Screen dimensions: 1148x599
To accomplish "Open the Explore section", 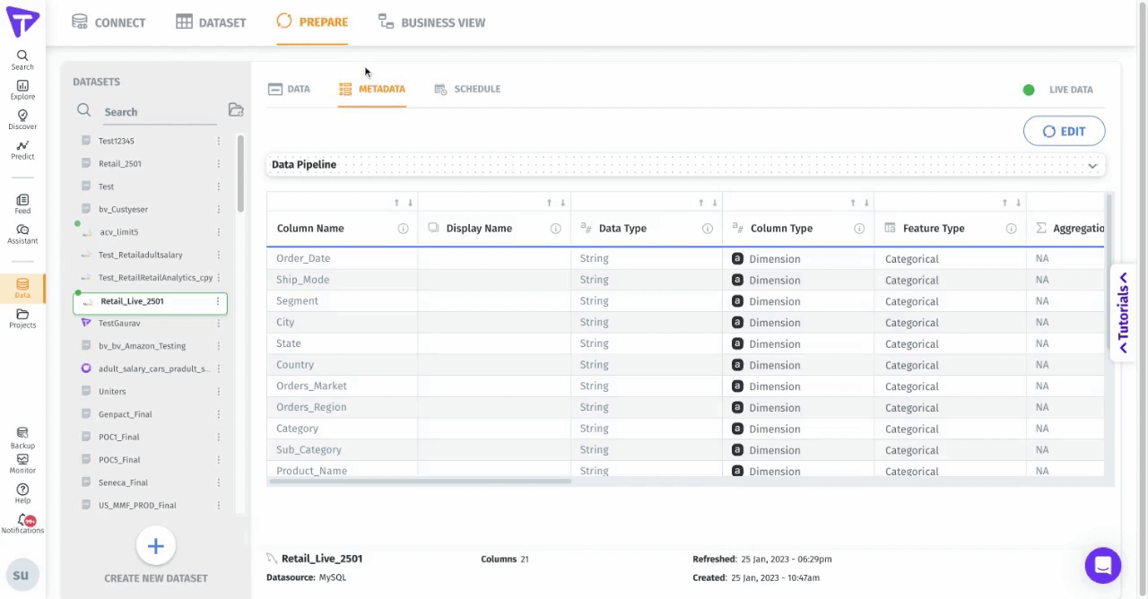I will [x=22, y=90].
